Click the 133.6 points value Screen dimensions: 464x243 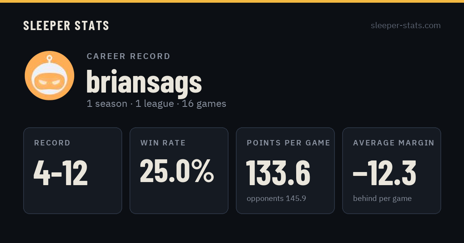(278, 173)
